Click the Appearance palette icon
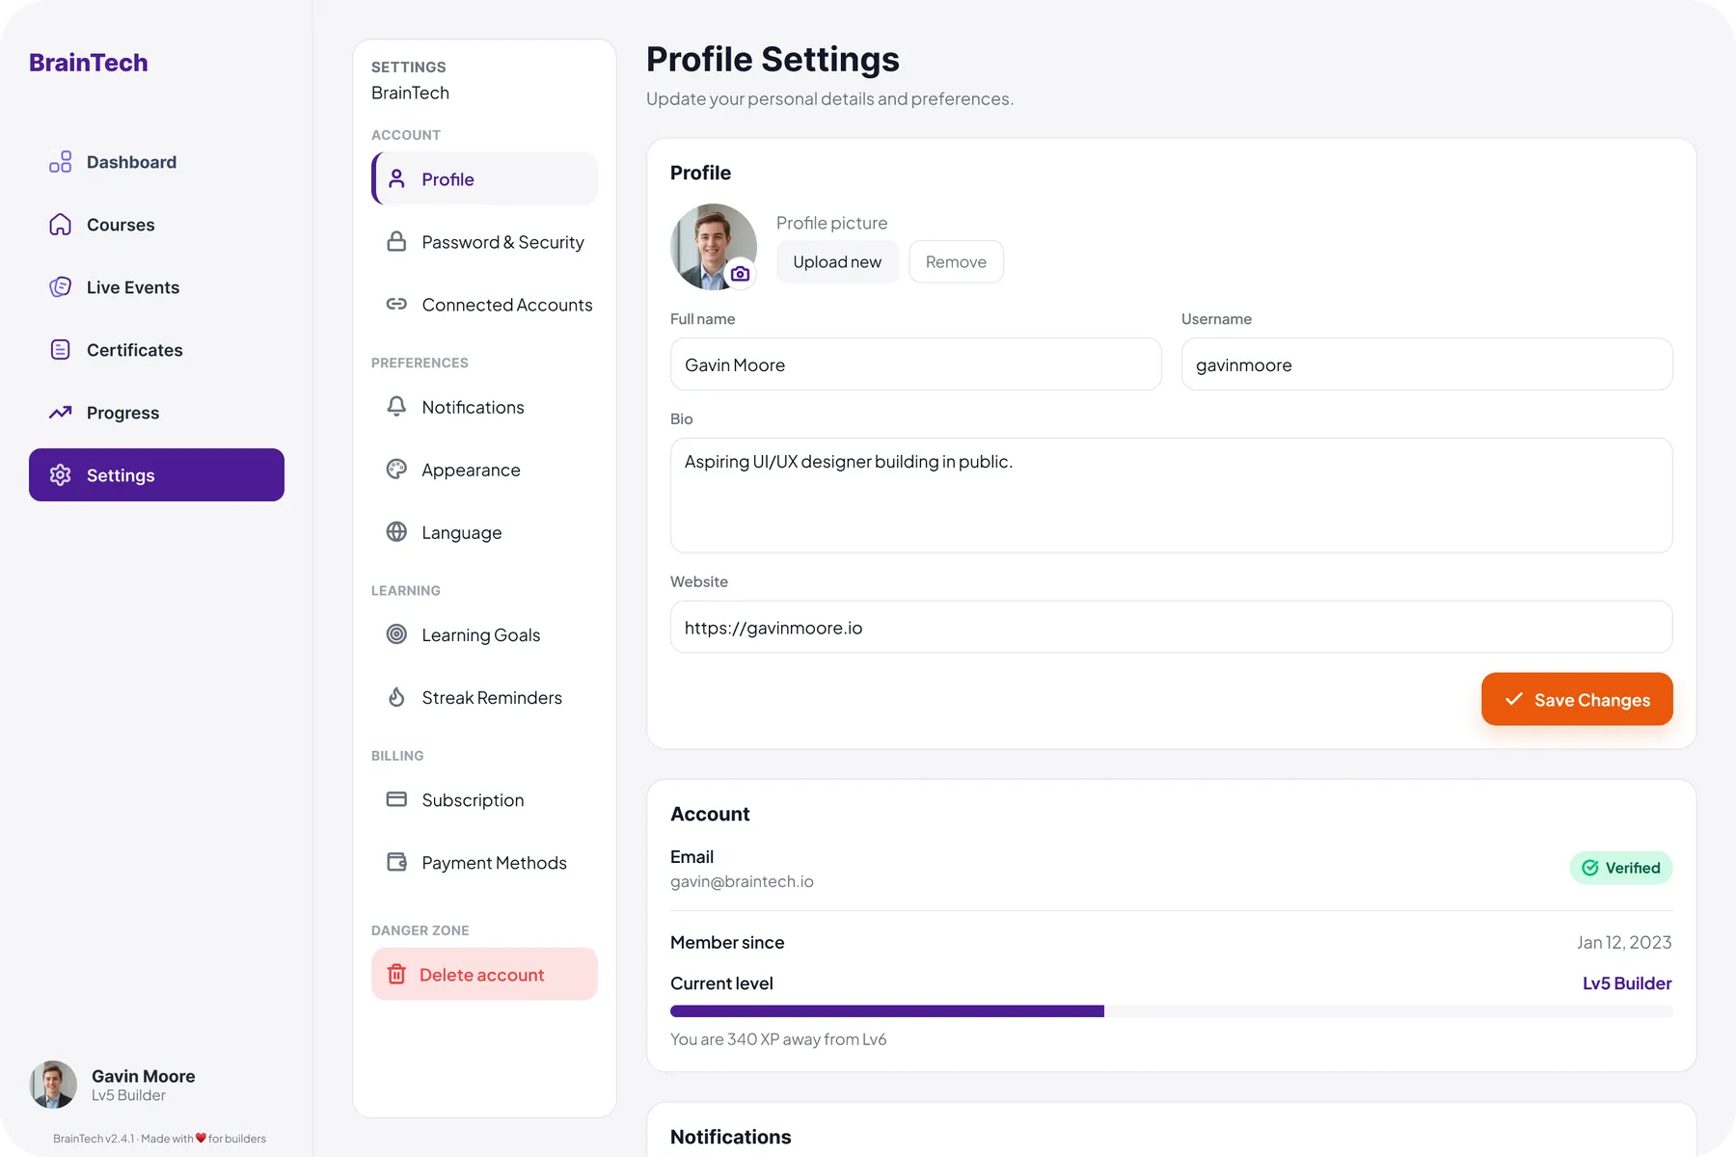The image size is (1736, 1157). (x=396, y=470)
